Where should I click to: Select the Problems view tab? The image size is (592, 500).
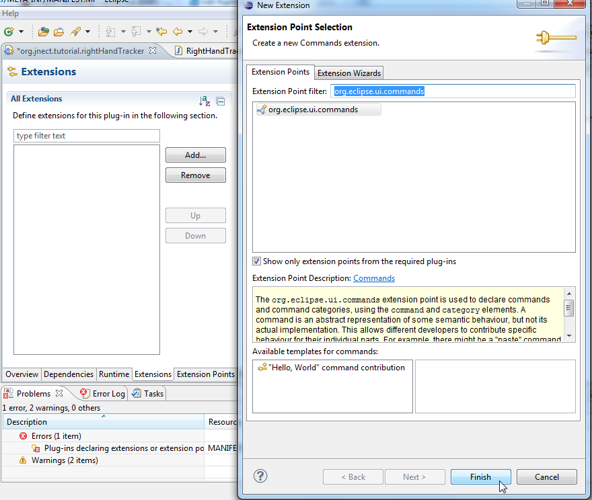click(33, 394)
